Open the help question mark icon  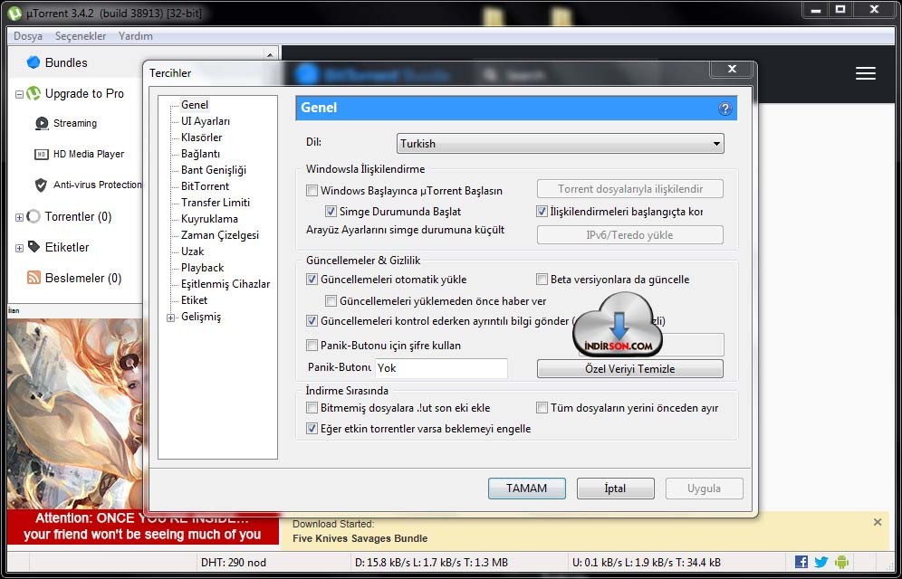pyautogui.click(x=724, y=109)
